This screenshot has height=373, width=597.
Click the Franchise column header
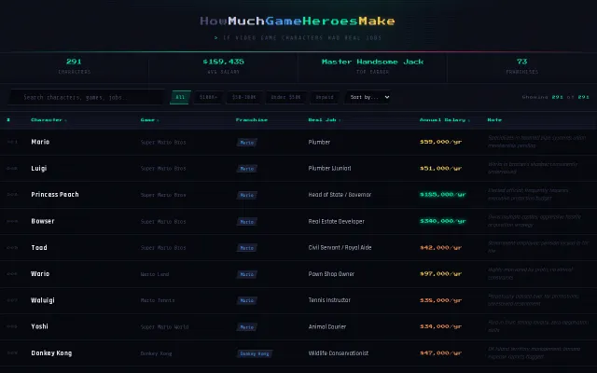click(x=251, y=120)
